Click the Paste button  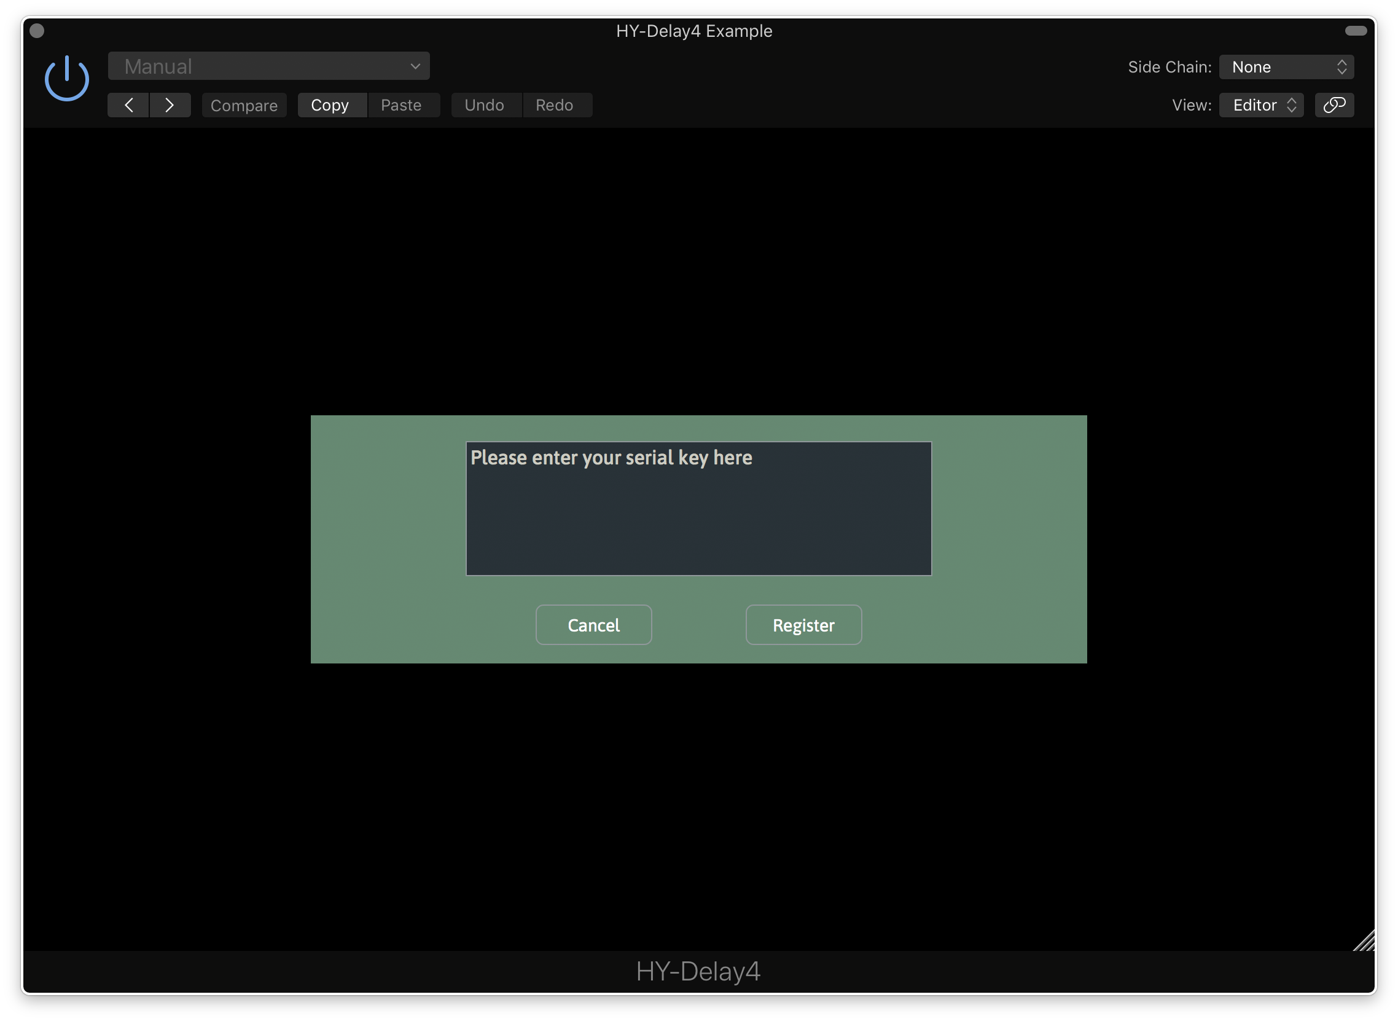(x=401, y=105)
